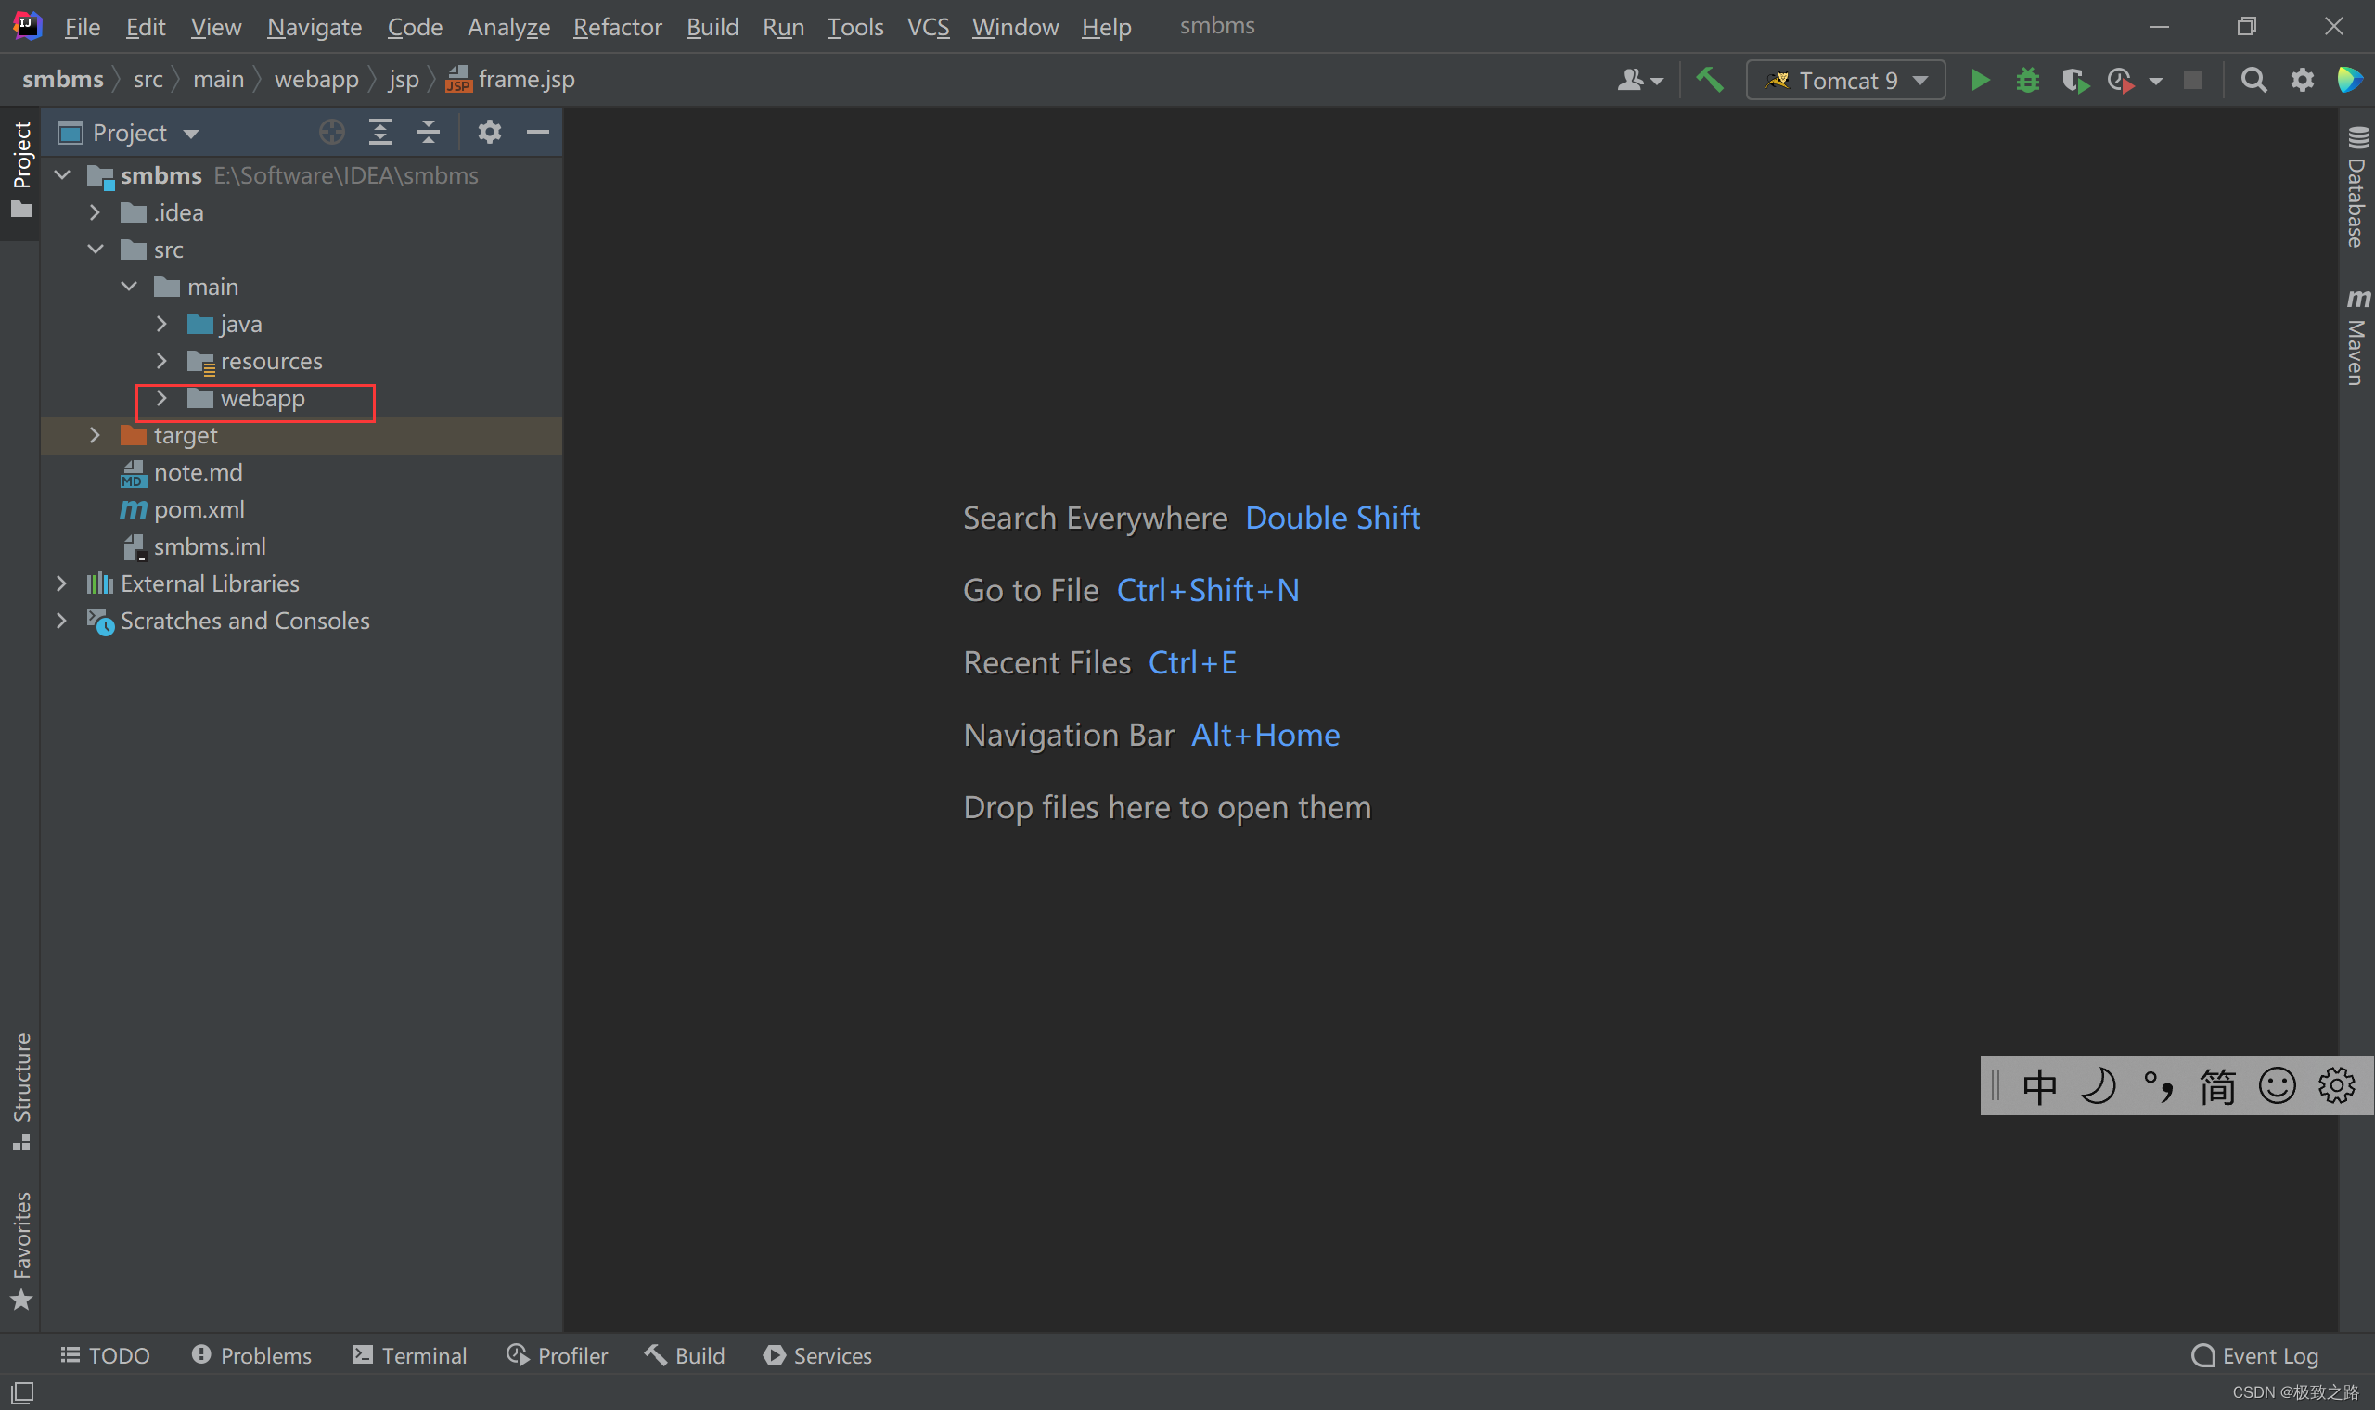Open the Database tool window
The height and width of the screenshot is (1410, 2375).
click(x=2356, y=186)
